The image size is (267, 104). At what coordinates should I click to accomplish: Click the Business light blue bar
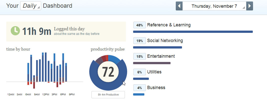coord(139,95)
